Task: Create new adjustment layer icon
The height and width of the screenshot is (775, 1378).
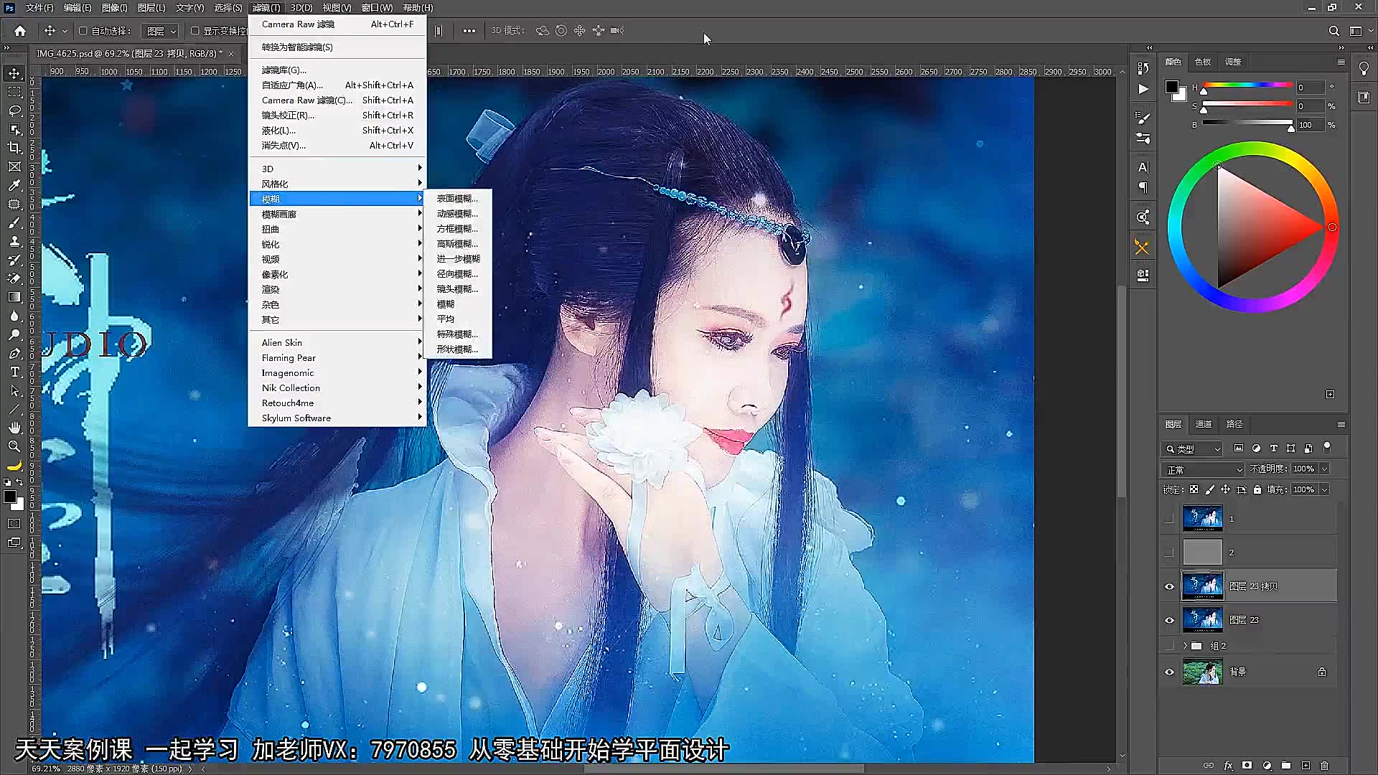Action: 1267,766
